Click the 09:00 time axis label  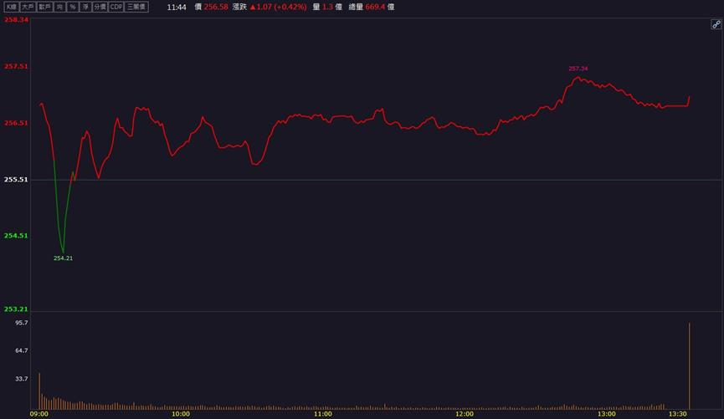39,414
